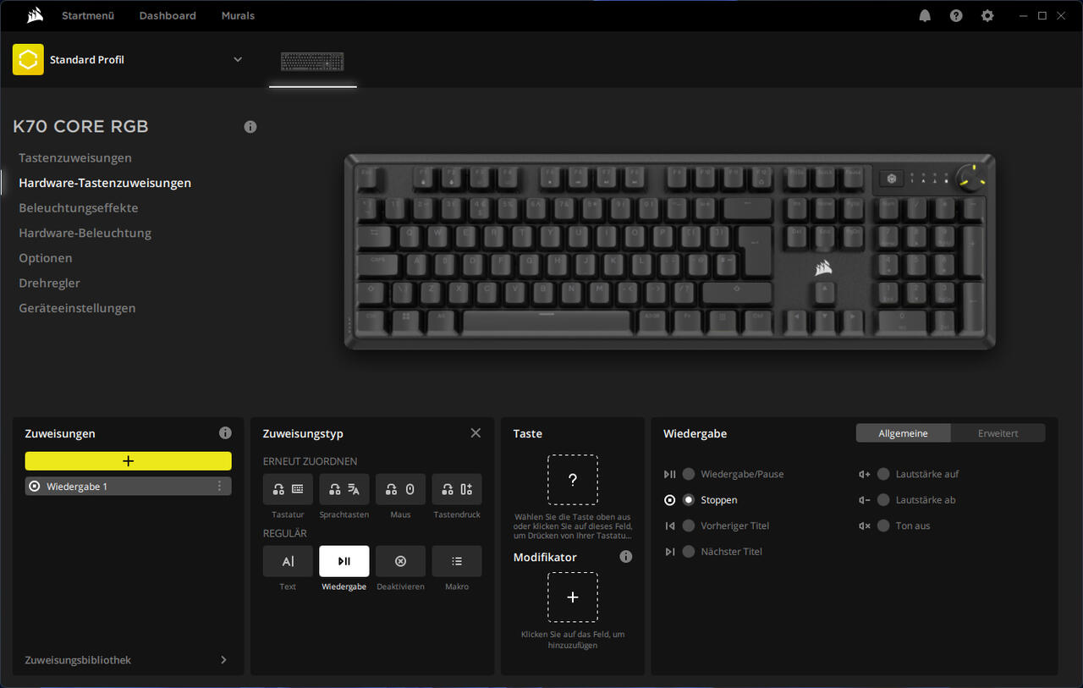Close the Zuweisungstyp panel
The height and width of the screenshot is (688, 1083).
[x=476, y=432]
